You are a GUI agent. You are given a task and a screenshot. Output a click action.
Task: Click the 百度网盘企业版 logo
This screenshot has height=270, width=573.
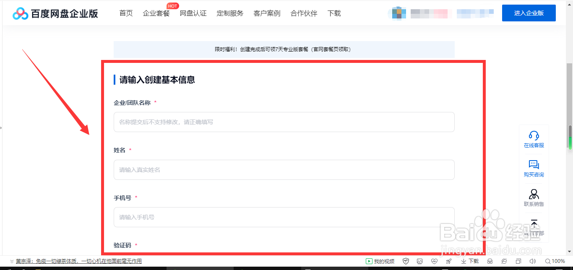(x=55, y=13)
